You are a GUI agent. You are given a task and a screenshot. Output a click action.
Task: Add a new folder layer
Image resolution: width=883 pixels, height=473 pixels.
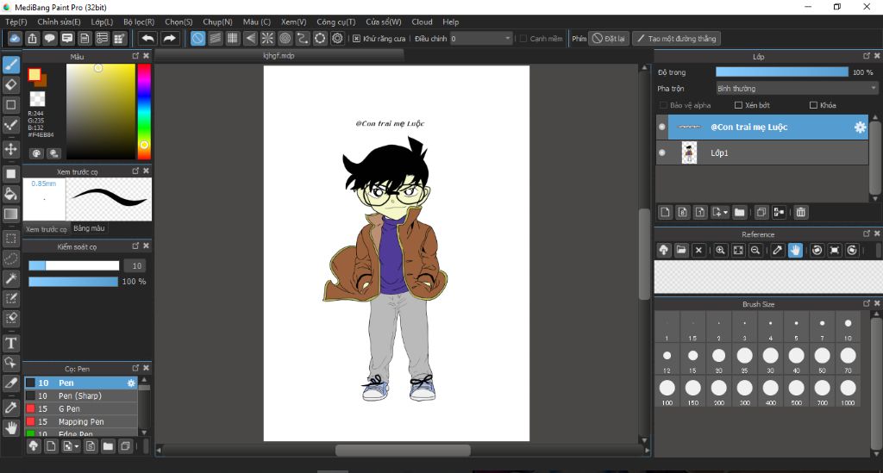[739, 212]
